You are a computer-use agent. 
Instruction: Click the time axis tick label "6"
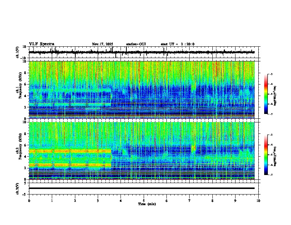(x=167, y=201)
